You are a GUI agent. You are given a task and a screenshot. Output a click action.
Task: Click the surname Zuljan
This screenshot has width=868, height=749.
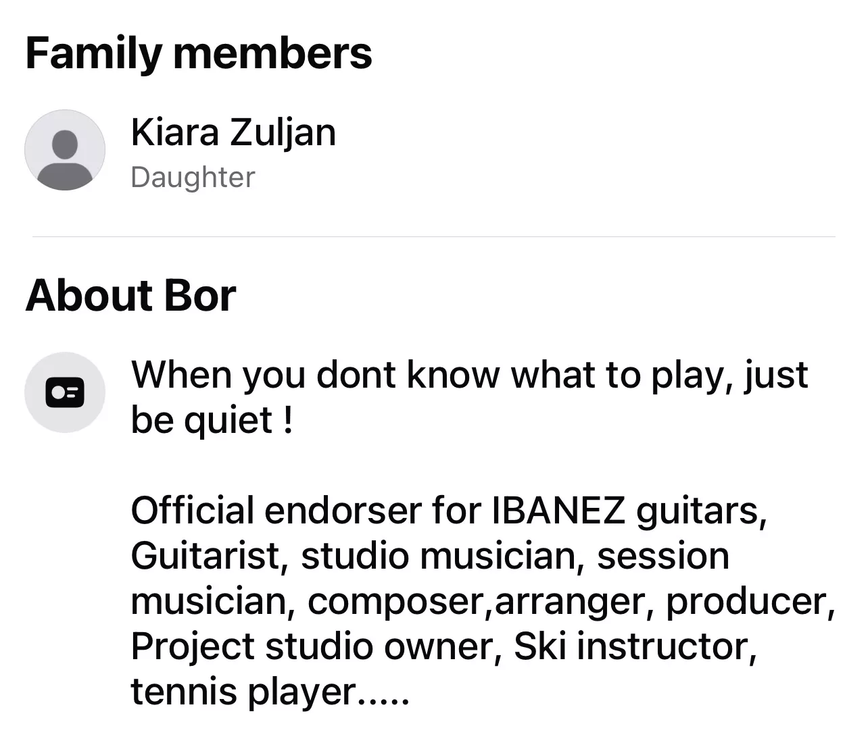[x=283, y=132]
